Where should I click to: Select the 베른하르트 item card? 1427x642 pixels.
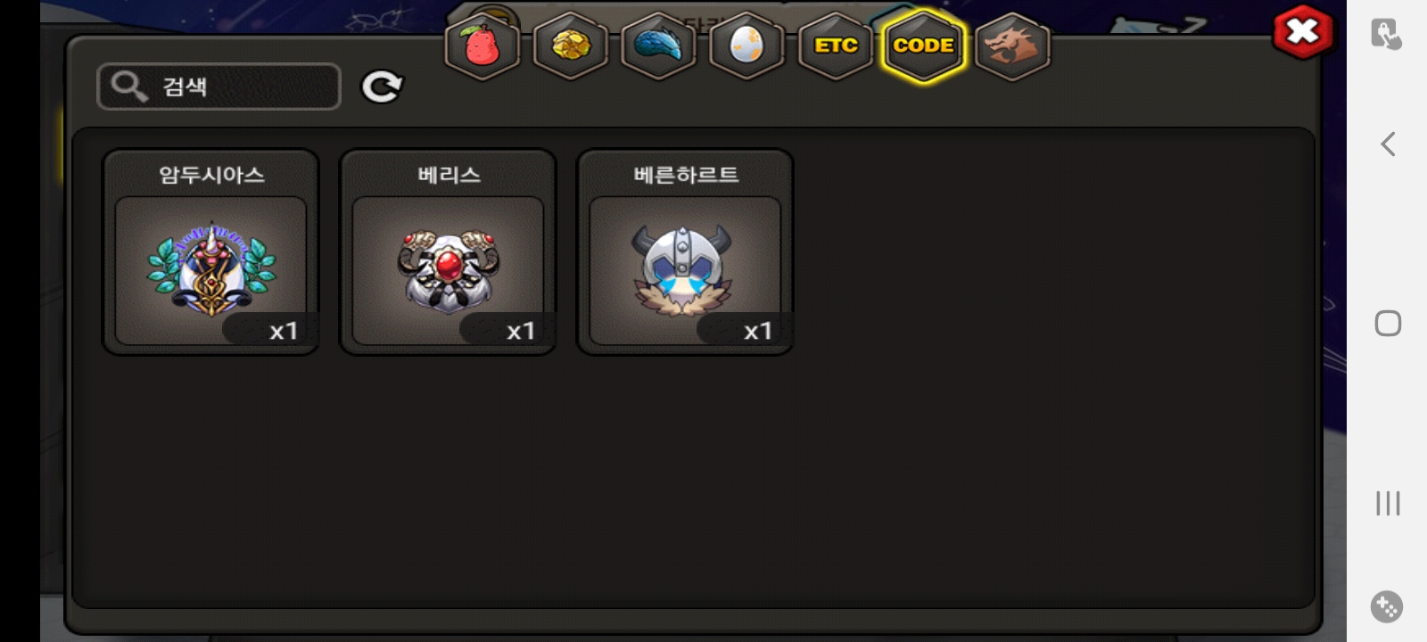point(685,251)
